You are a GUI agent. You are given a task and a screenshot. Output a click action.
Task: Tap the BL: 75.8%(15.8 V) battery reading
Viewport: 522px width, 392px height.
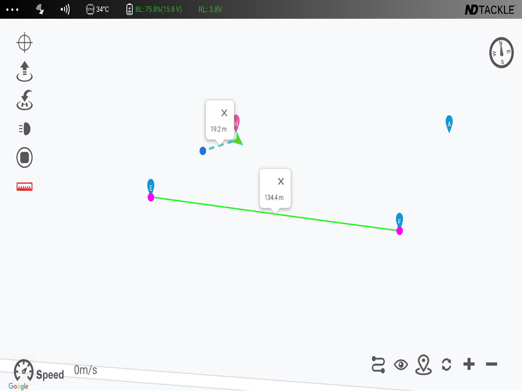click(159, 9)
